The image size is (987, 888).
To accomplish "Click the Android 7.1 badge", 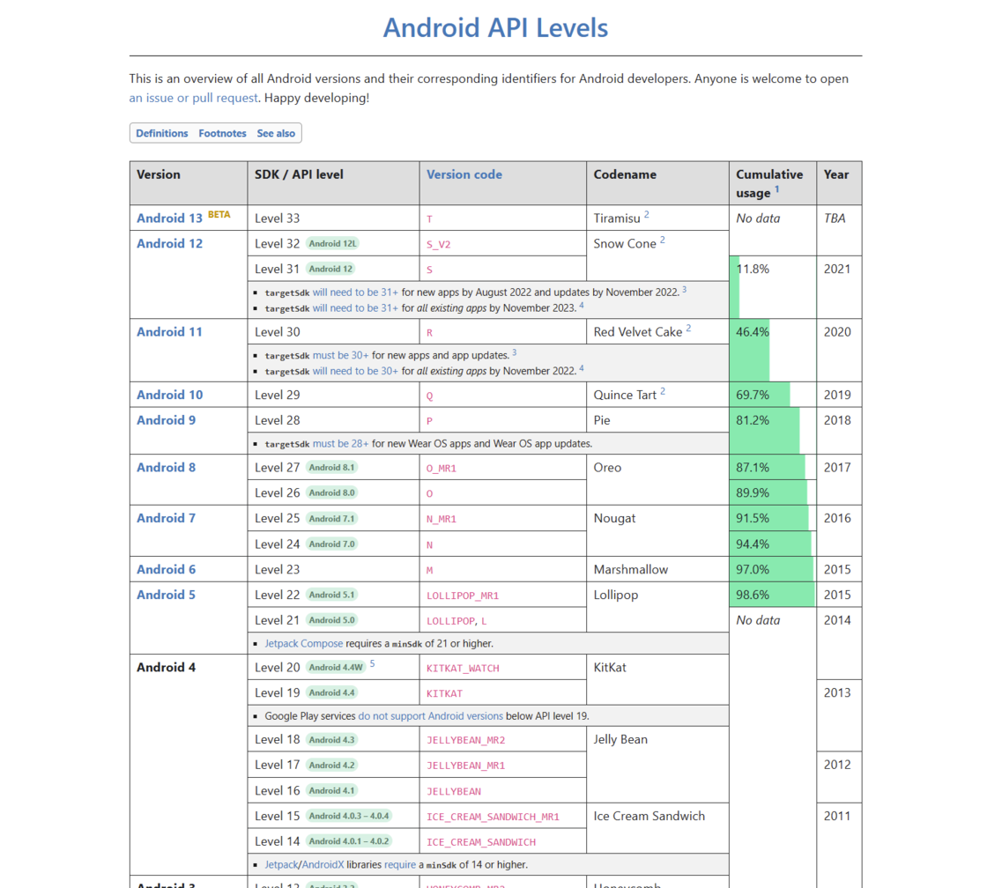I will (x=331, y=519).
